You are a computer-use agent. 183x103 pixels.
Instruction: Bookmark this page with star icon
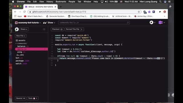(x=139, y=12)
